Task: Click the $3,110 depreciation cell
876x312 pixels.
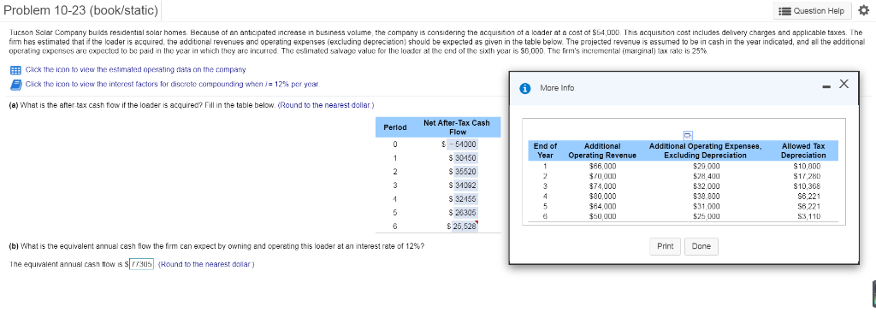Action: (x=808, y=216)
